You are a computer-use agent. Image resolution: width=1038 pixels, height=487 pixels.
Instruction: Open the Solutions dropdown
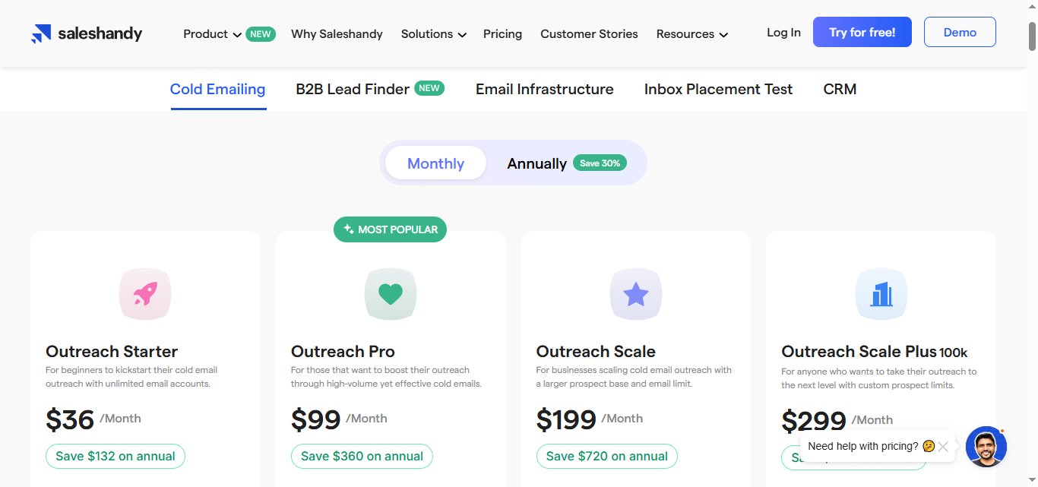428,33
